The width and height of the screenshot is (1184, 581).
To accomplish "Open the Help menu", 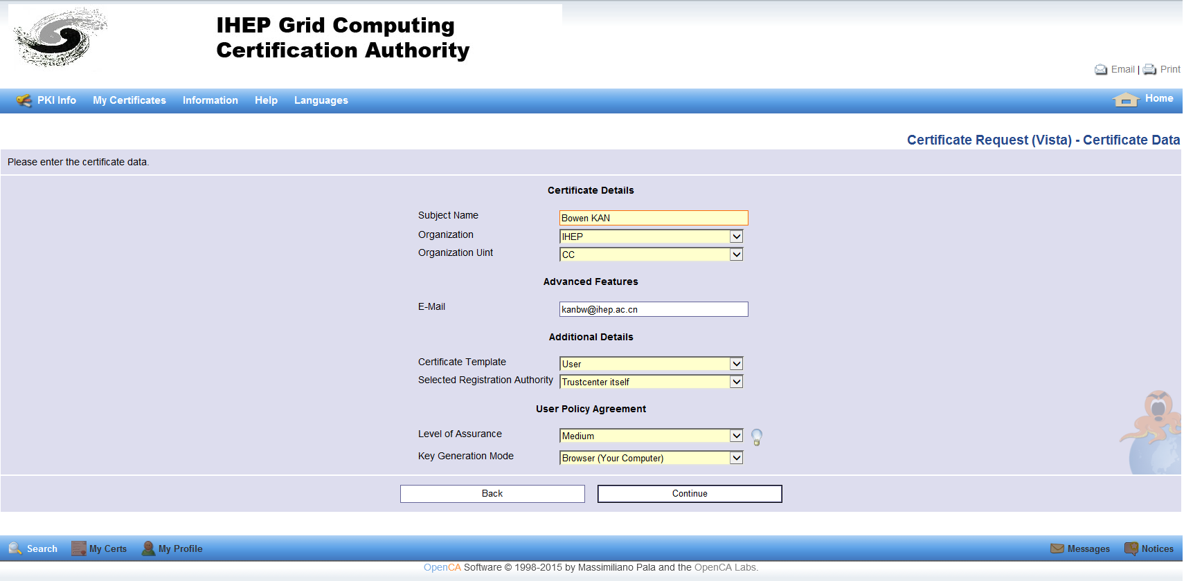I will tap(266, 100).
